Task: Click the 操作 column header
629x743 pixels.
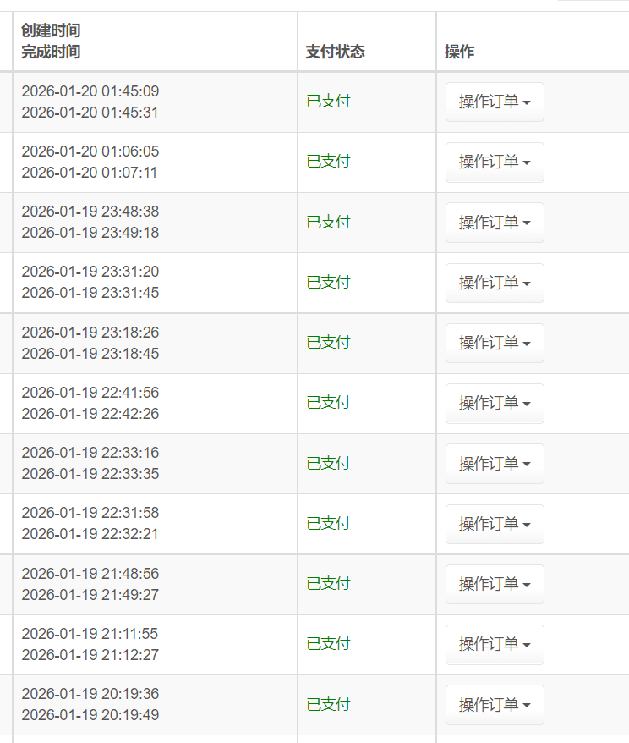Action: pyautogui.click(x=459, y=52)
